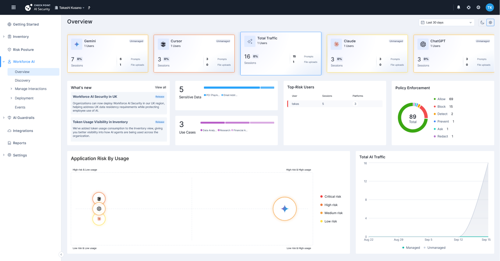Expand the Inventory sidebar section
500x261 pixels.
click(x=4, y=37)
